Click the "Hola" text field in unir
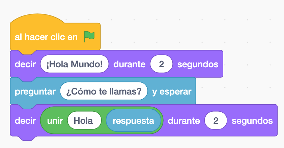 tap(84, 120)
